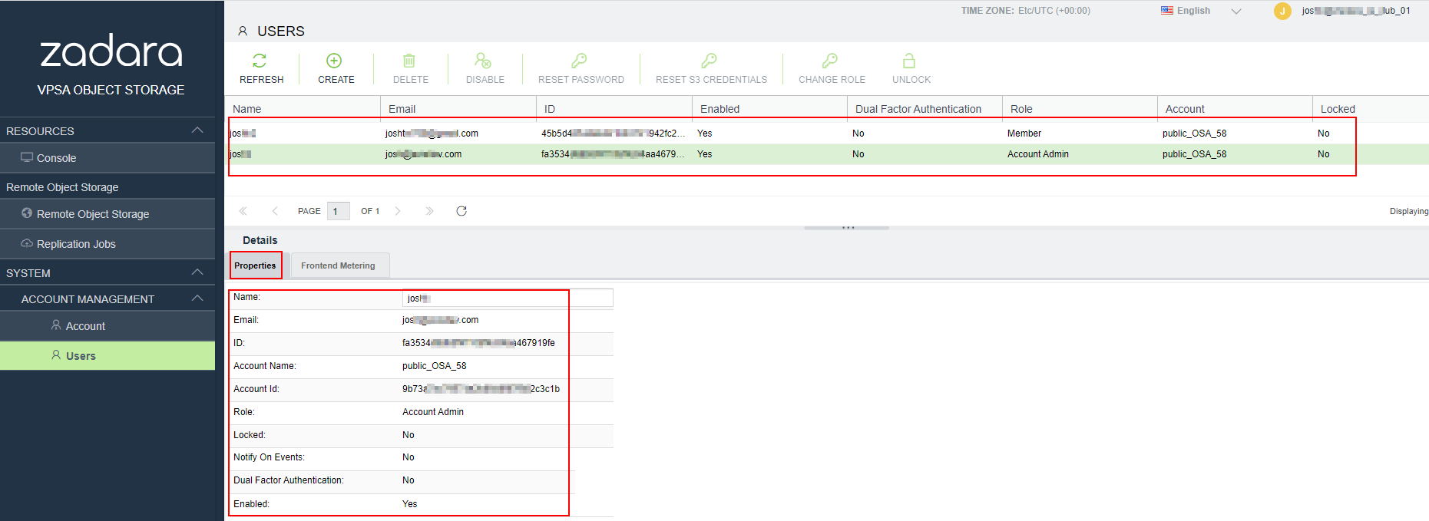Click the Remote Object Storage section header
The image size is (1429, 521).
tap(62, 187)
